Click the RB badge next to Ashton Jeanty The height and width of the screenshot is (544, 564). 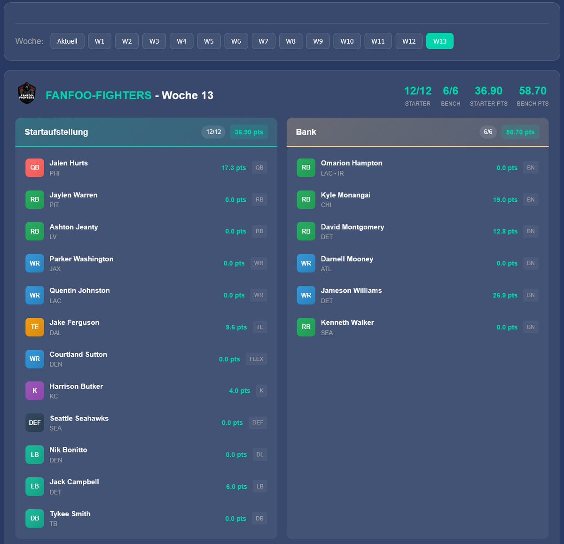pyautogui.click(x=35, y=231)
